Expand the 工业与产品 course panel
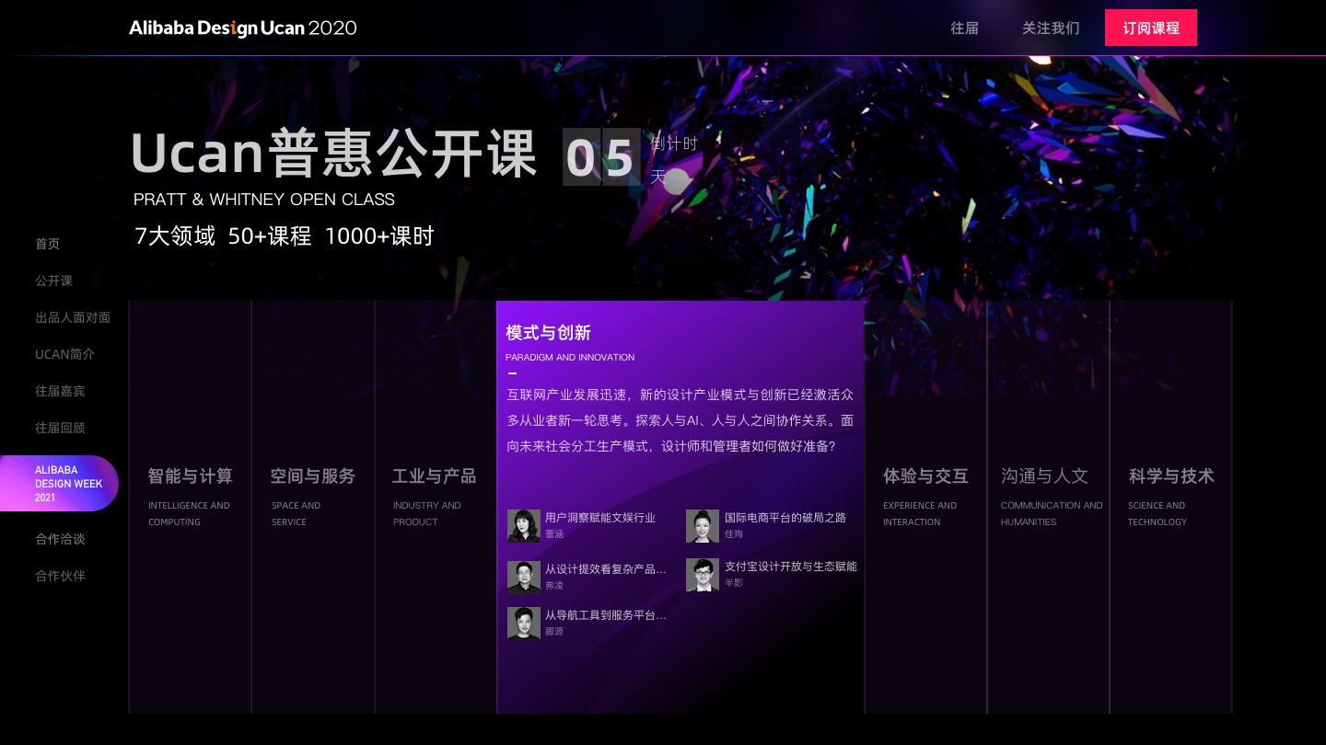 pyautogui.click(x=436, y=507)
